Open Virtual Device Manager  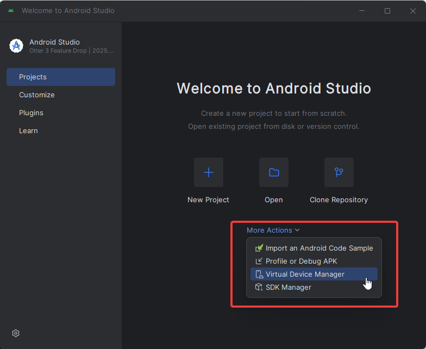pyautogui.click(x=314, y=274)
